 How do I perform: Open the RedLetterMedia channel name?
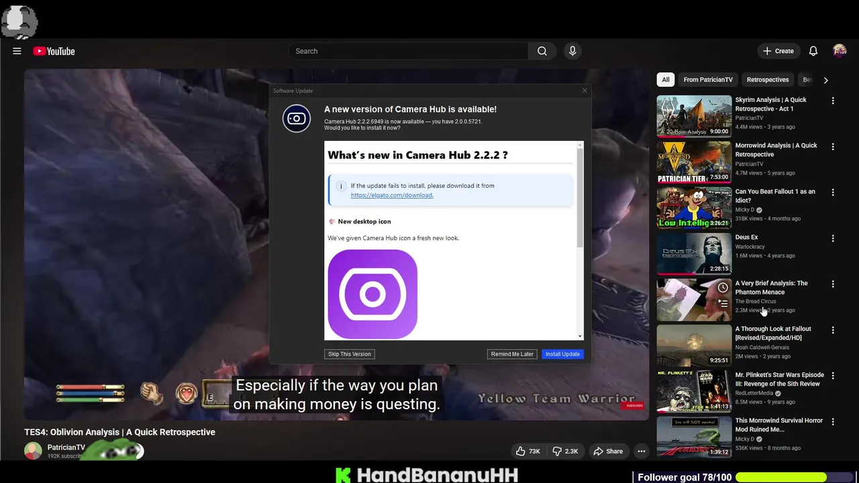click(x=754, y=393)
